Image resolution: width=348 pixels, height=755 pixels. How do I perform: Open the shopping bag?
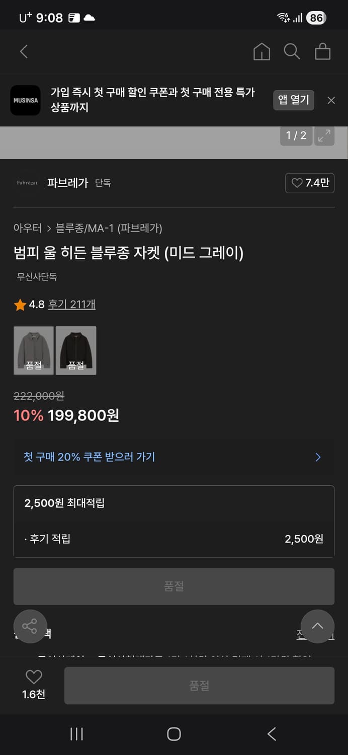point(323,51)
